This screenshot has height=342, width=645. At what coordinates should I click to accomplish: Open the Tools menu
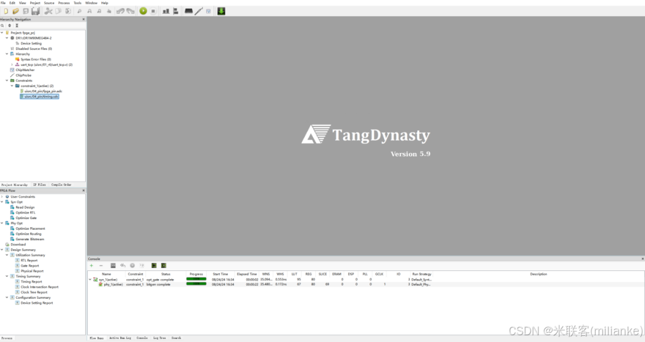click(77, 3)
